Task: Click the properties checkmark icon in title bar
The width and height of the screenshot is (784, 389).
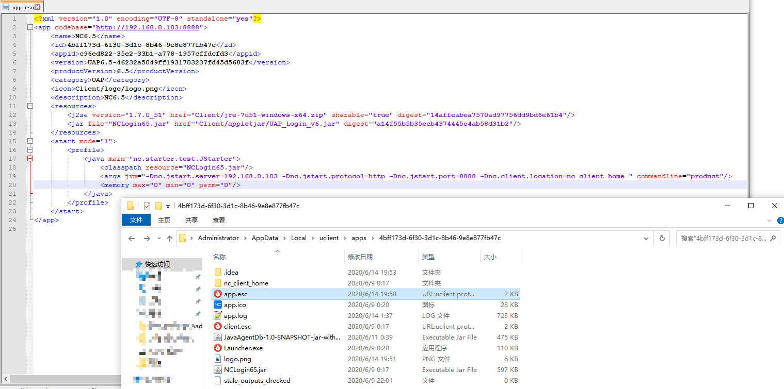Action: (147, 206)
